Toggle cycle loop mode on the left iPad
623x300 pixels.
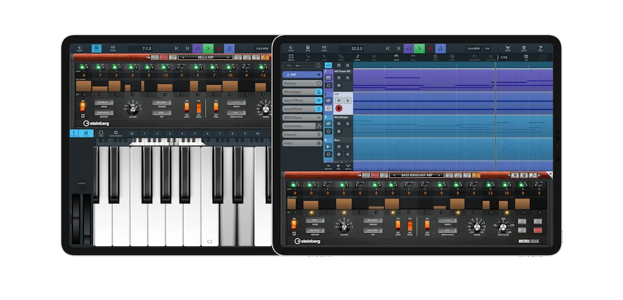click(198, 49)
